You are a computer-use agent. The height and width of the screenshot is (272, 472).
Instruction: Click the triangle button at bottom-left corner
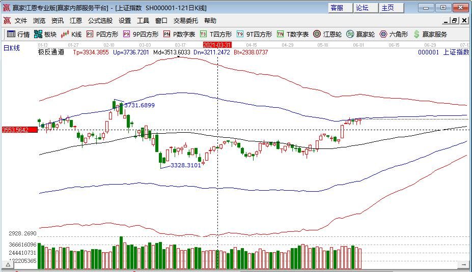click(9, 265)
